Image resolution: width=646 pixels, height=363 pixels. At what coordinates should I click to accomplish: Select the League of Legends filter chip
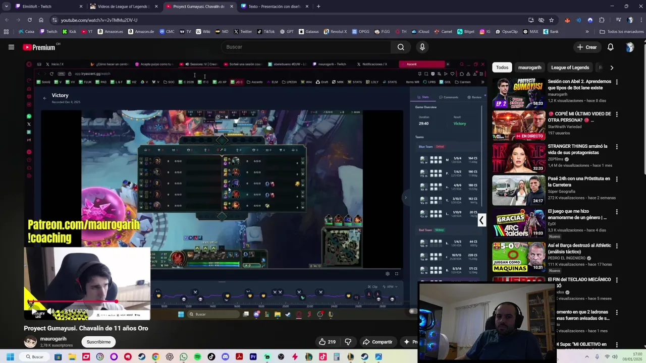click(x=570, y=68)
